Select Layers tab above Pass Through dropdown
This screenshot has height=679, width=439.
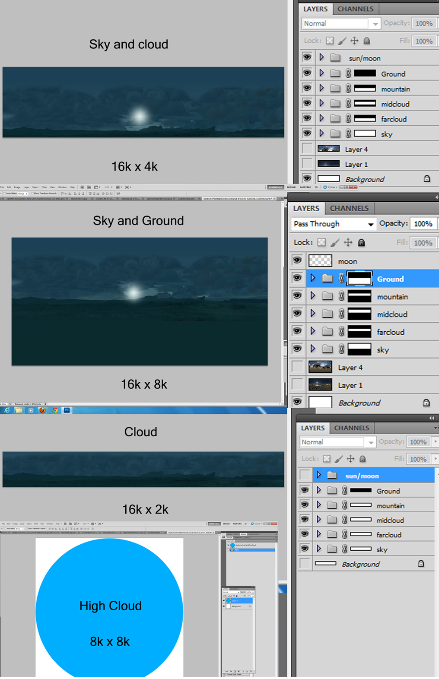[306, 208]
